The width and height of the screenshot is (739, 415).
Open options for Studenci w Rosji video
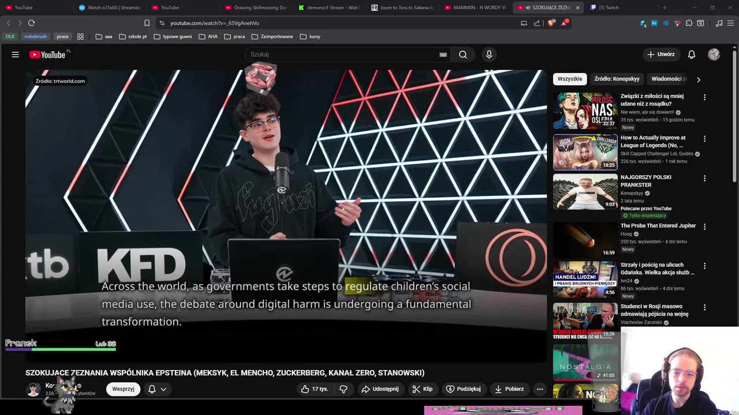704,307
